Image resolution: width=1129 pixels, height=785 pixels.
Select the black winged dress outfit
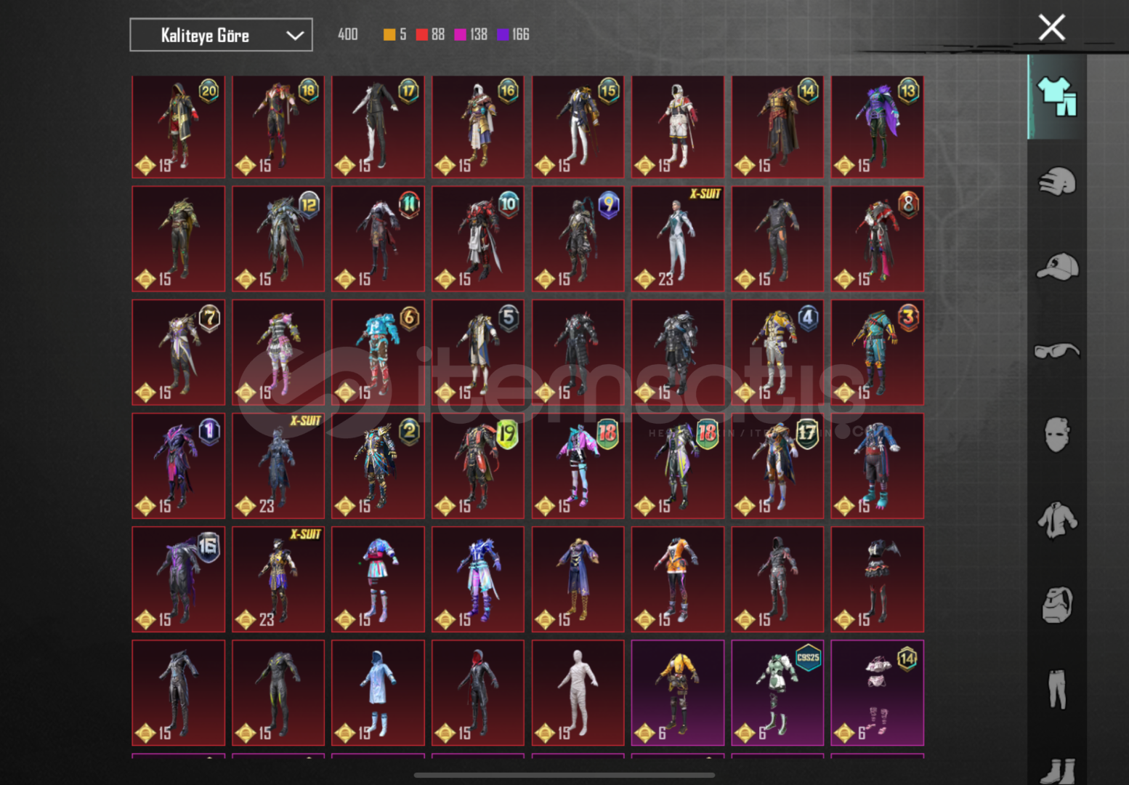pyautogui.click(x=877, y=579)
